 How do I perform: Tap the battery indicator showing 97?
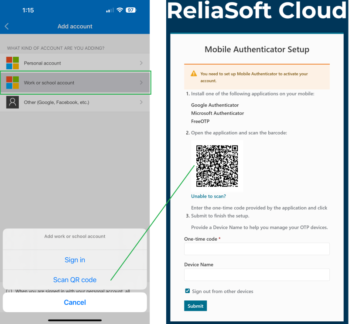click(131, 10)
